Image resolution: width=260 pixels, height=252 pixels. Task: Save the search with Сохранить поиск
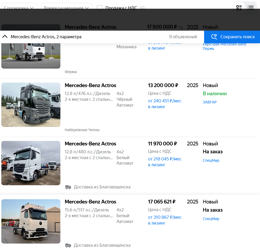pyautogui.click(x=232, y=37)
